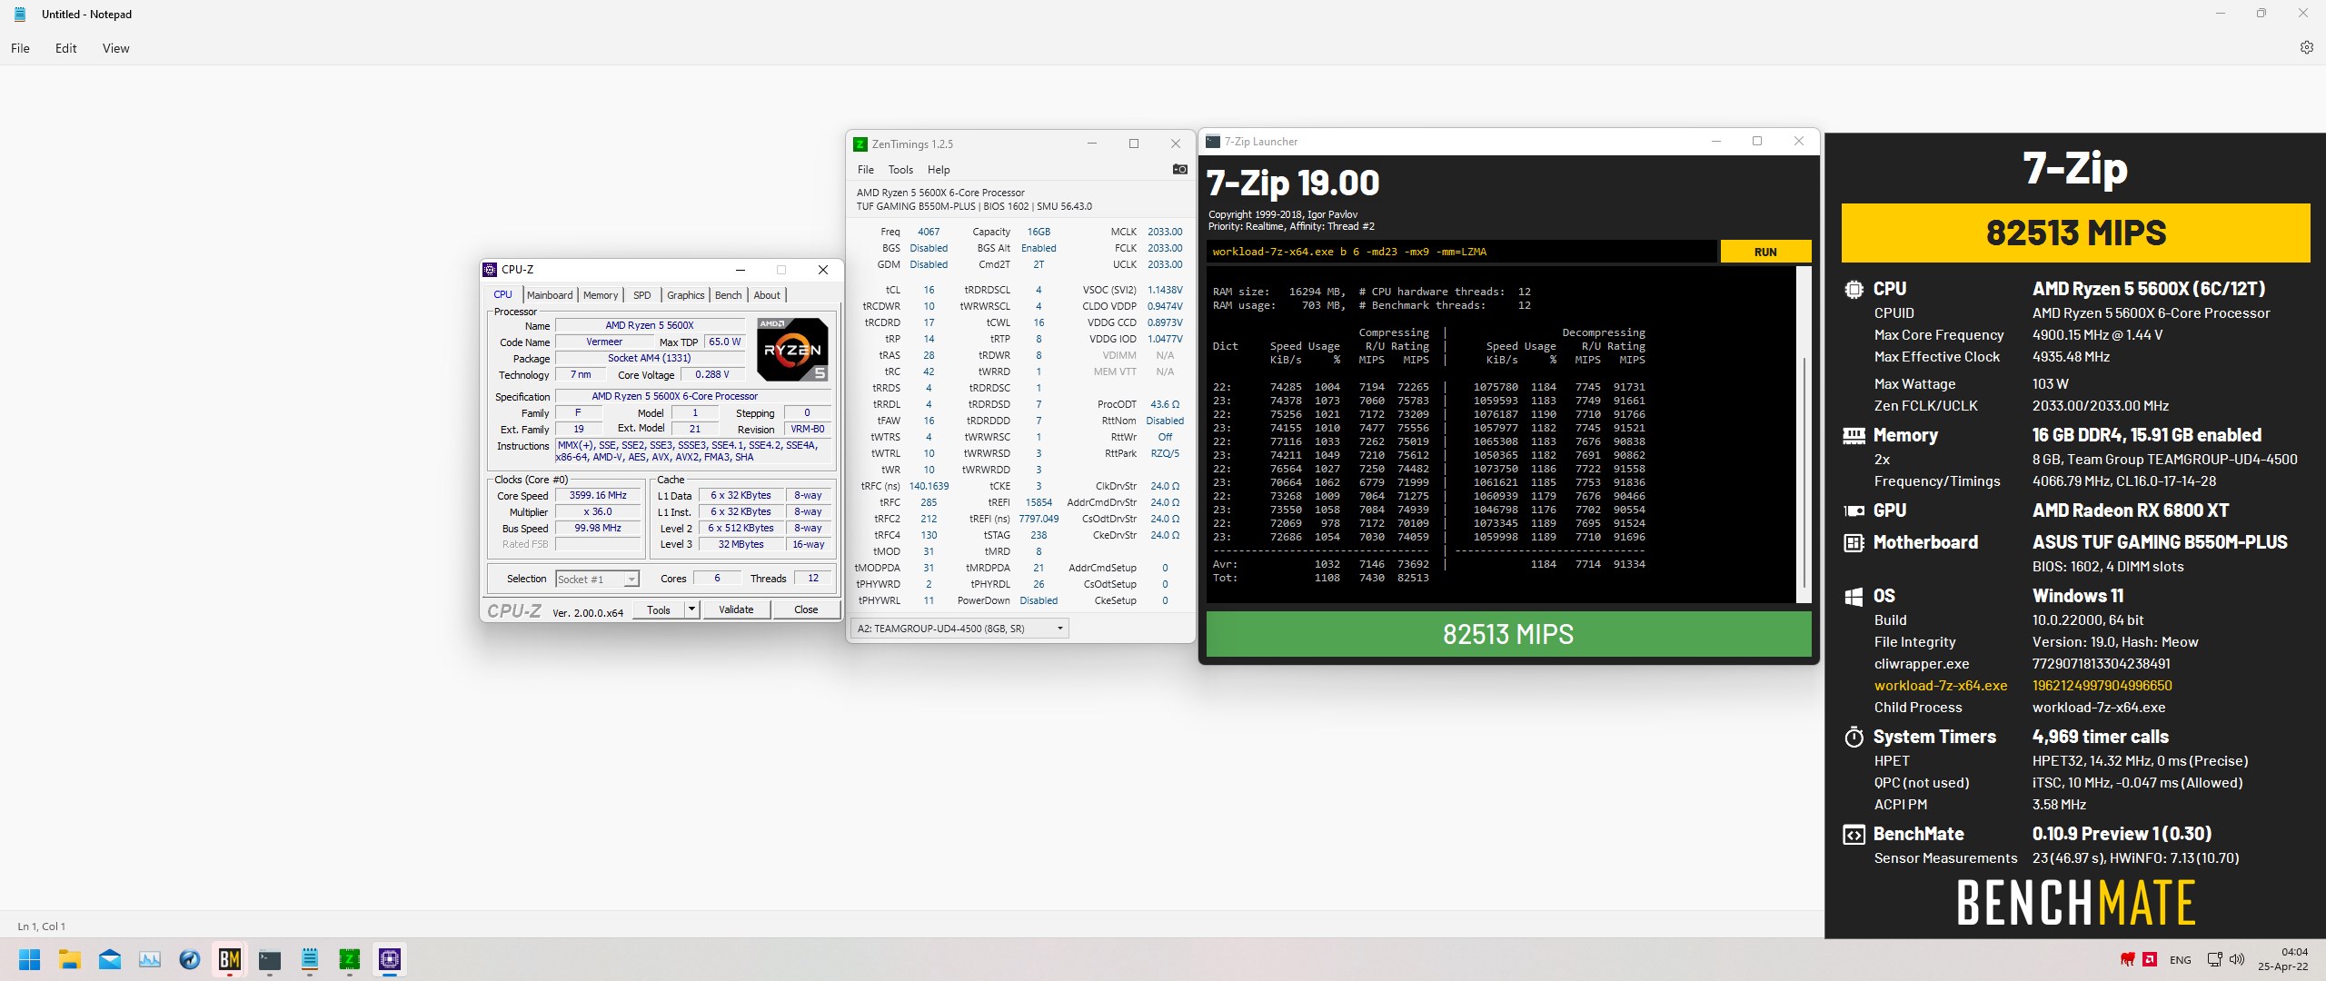Open the performance monitor taskbar icon
The width and height of the screenshot is (2326, 981).
(150, 959)
